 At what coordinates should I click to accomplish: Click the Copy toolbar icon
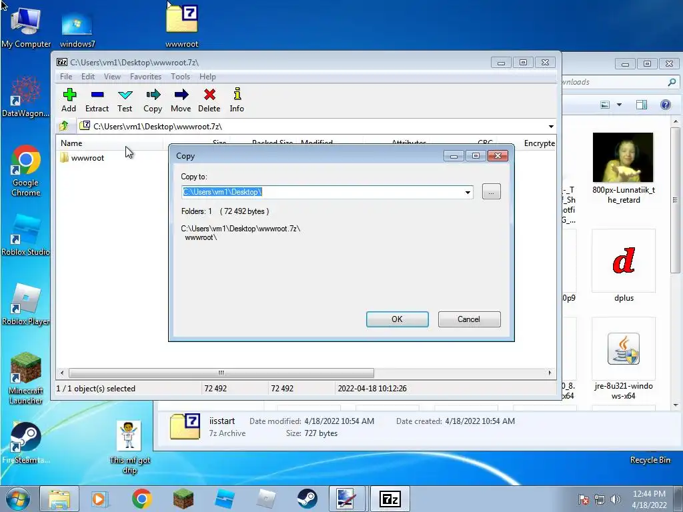(x=153, y=100)
